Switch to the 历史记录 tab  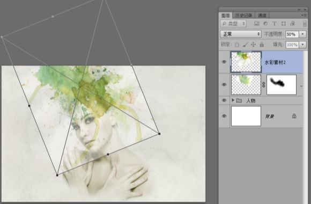click(243, 15)
